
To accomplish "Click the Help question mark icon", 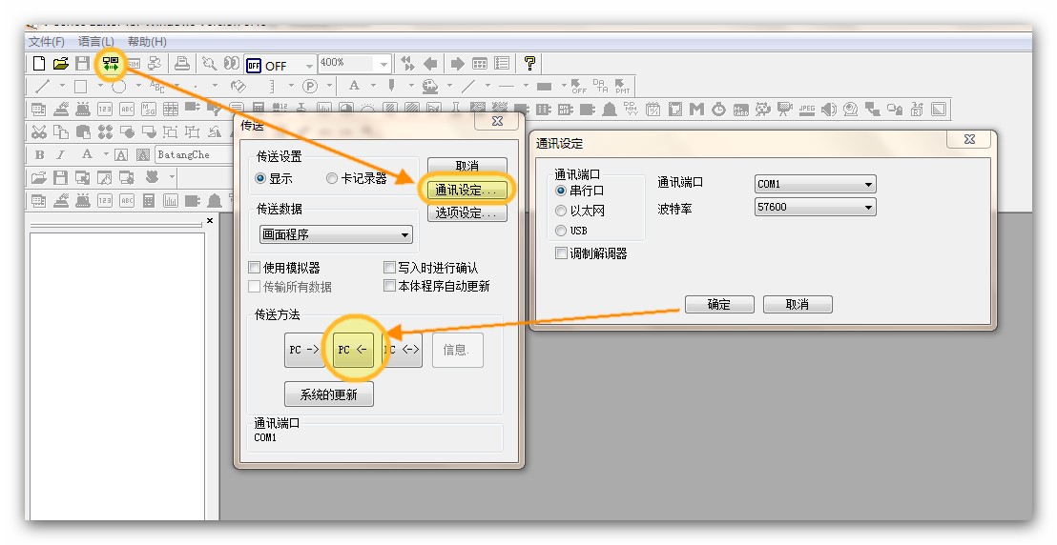I will point(529,64).
